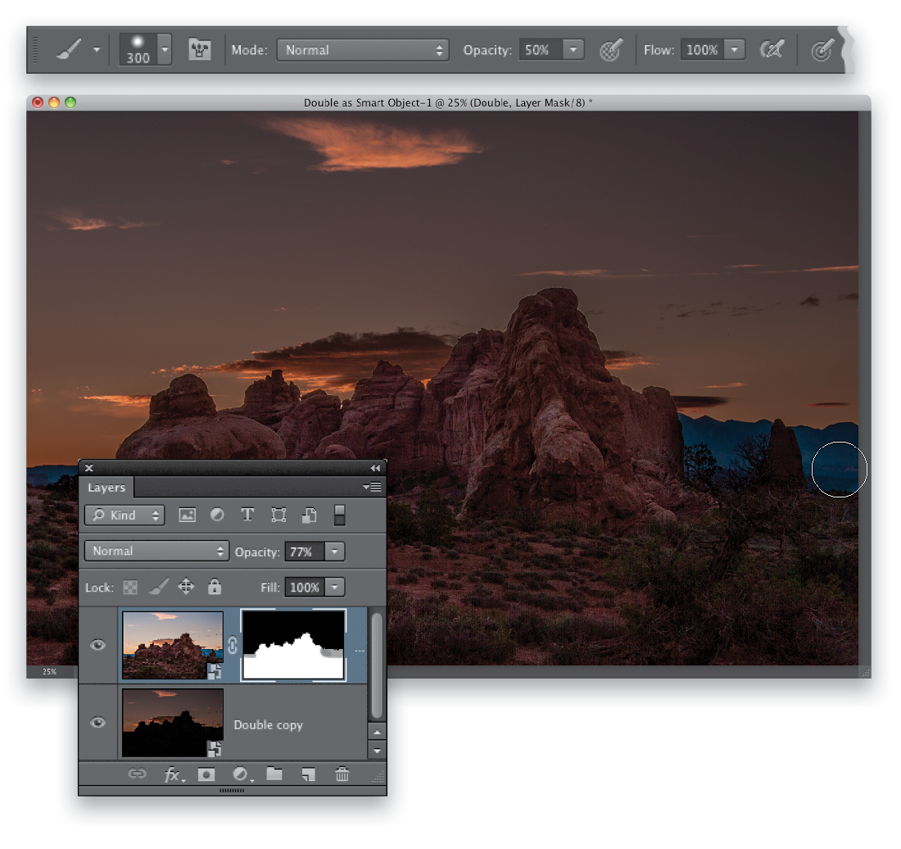Open the brush Mode dropdown set to Normal
Viewport: 901px width, 849px height.
tap(363, 50)
